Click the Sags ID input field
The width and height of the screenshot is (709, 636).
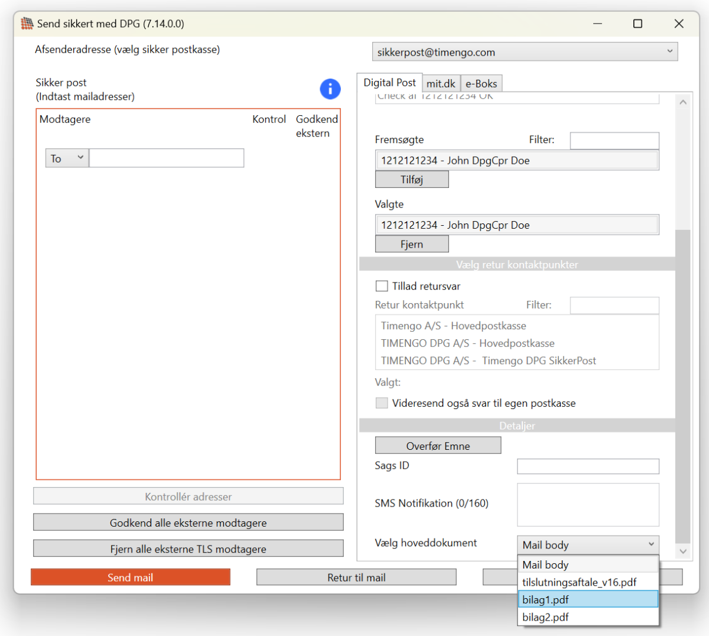[x=587, y=466]
